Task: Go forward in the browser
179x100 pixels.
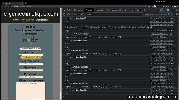Action: pyautogui.click(x=6, y=6)
